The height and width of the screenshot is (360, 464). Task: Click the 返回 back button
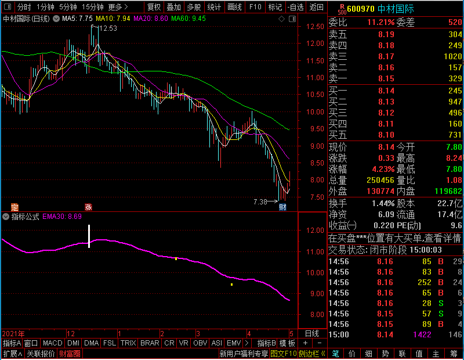tap(316, 7)
